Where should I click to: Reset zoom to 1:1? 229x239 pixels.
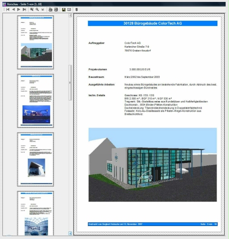coord(43,10)
